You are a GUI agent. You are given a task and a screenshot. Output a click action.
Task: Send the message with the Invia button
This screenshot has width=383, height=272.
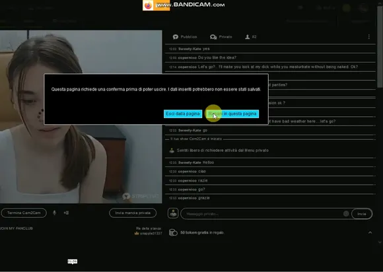click(362, 214)
